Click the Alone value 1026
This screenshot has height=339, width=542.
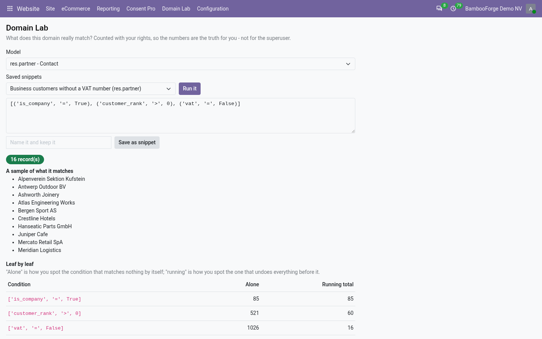point(253,328)
